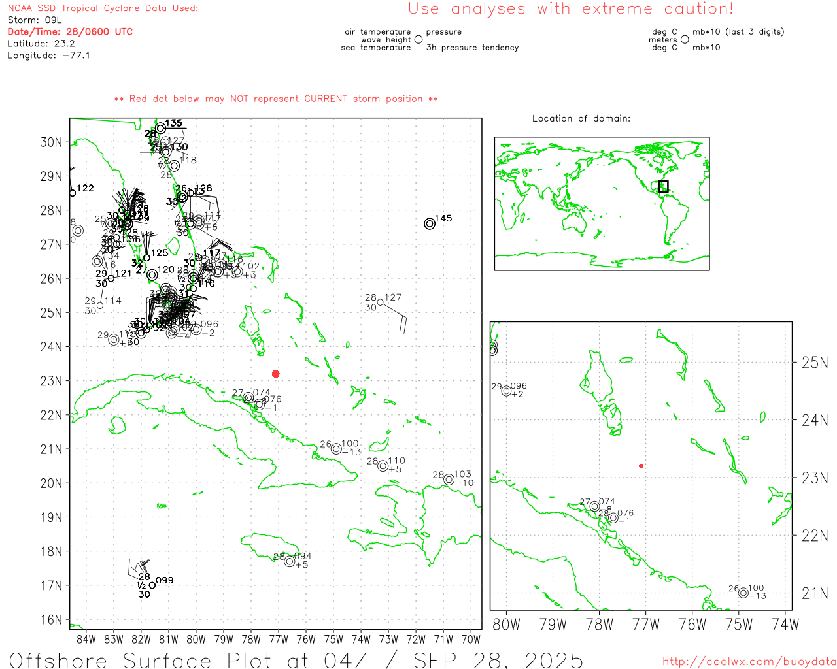Click the station circle labeled 110 and +5
The height and width of the screenshot is (669, 837).
[x=383, y=466]
